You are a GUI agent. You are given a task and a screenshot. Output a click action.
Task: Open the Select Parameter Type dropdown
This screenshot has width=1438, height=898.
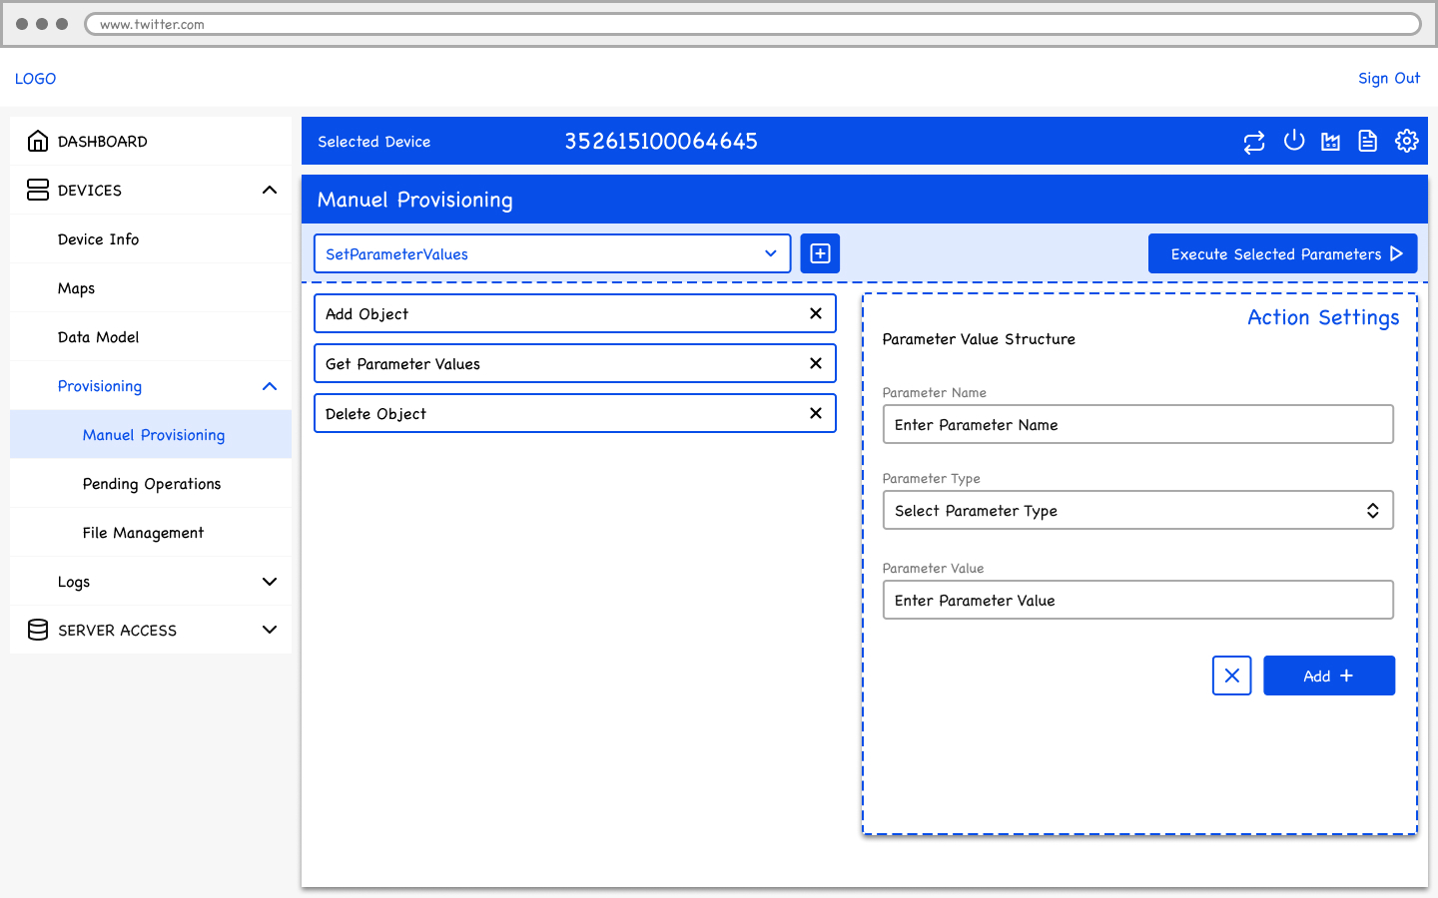pos(1138,510)
